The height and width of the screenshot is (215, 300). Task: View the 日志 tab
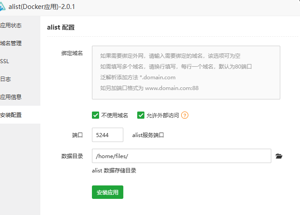tap(20, 79)
